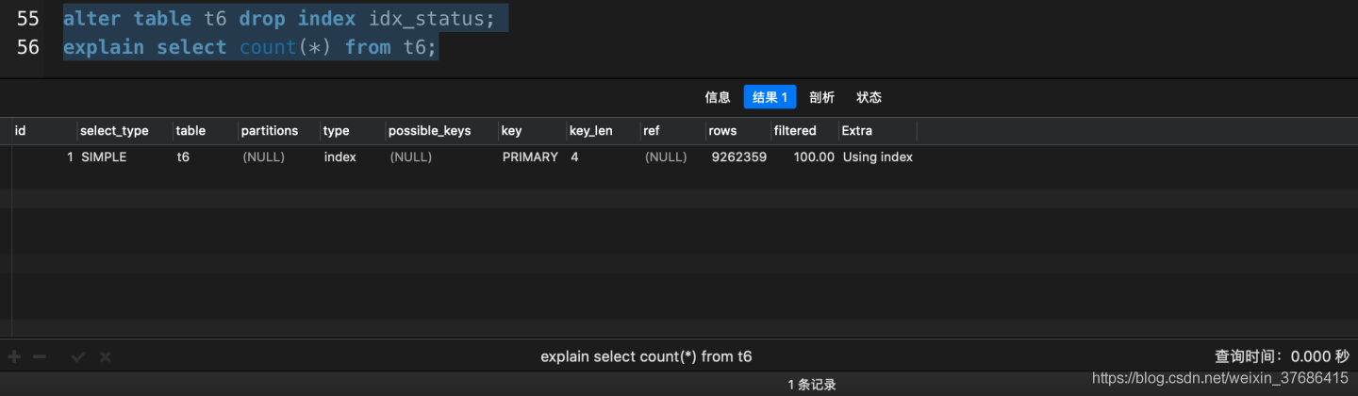Viewport: 1358px width, 396px height.
Task: Sort by the select_type column header
Action: (x=114, y=131)
